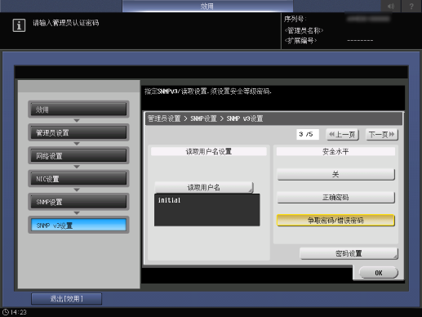Click the 读取用户名 button
Screen dimensions: 422x317
pyautogui.click(x=204, y=187)
